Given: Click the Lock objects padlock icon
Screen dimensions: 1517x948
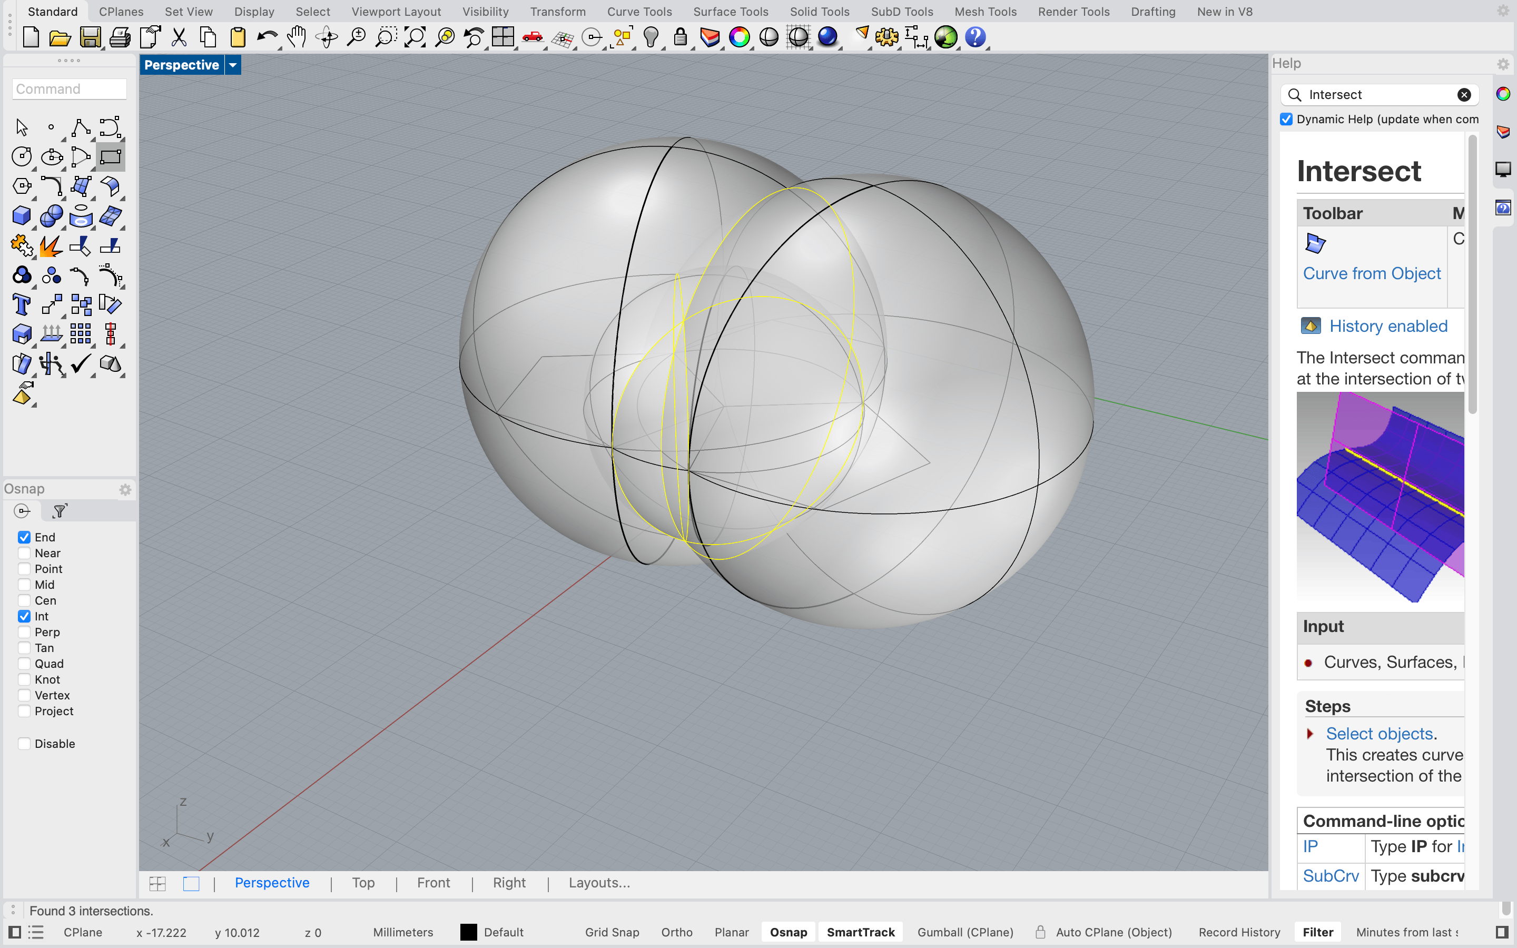Looking at the screenshot, I should click(680, 37).
